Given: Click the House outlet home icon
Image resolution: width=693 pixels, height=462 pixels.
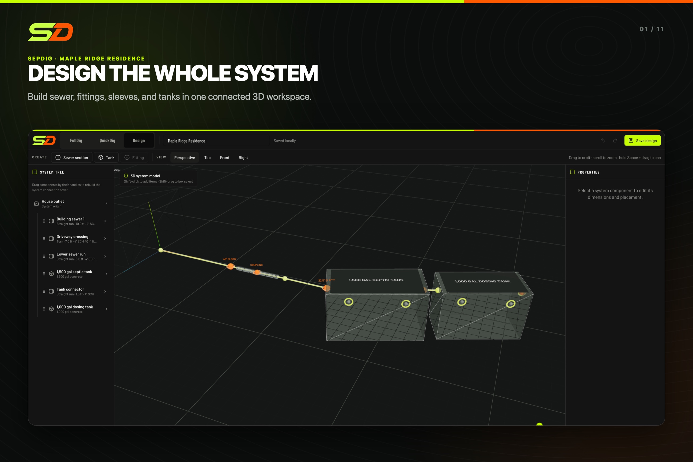Looking at the screenshot, I should pyautogui.click(x=36, y=203).
